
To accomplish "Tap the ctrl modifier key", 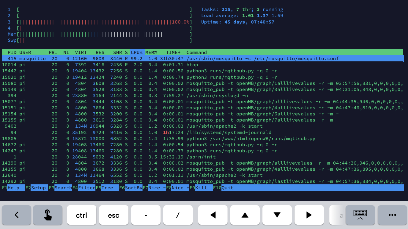I will [x=82, y=215].
